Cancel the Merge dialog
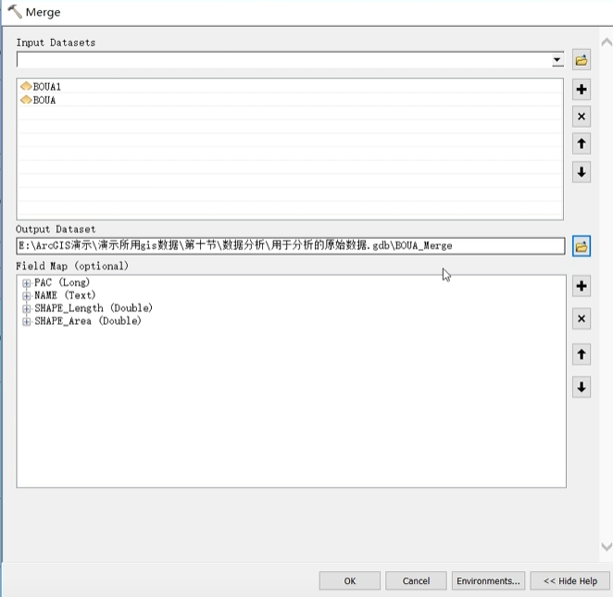Viewport: 613px width, 597px height. pos(416,581)
